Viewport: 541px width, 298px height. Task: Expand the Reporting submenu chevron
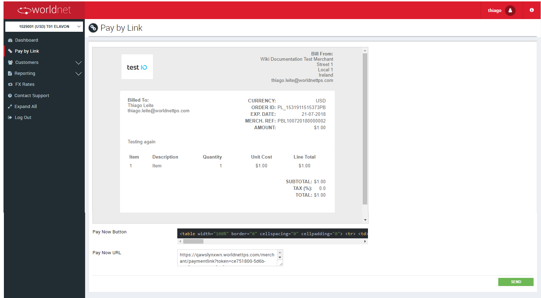78,74
